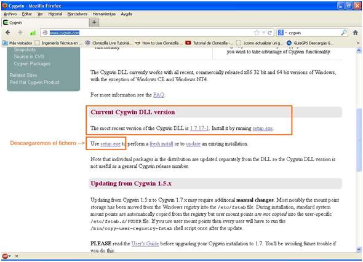This screenshot has height=262, width=363.
Task: Open Related Sites sidebar link
Action: [x=23, y=75]
